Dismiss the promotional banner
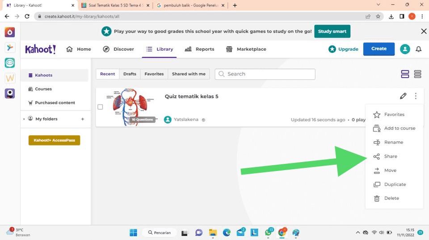The width and height of the screenshot is (429, 240). 424,31
